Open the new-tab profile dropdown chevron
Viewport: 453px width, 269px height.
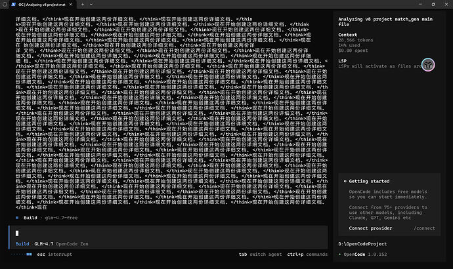(x=91, y=5)
